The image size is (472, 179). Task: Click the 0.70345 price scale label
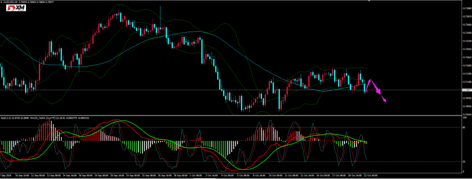point(467,114)
